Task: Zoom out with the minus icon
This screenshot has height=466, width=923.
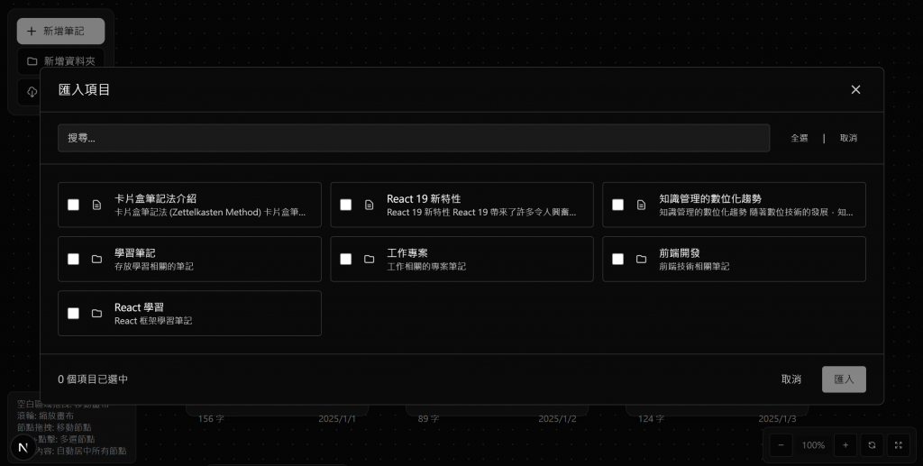Action: (x=781, y=445)
